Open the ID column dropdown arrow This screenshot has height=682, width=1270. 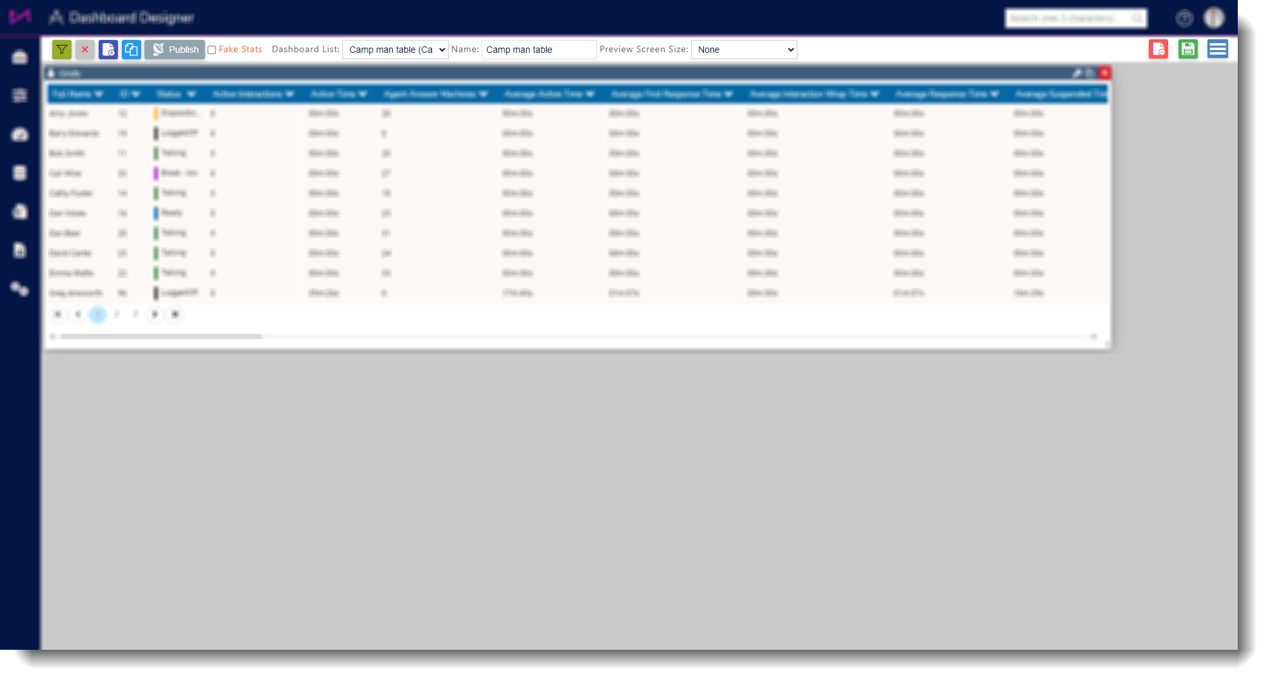pyautogui.click(x=135, y=94)
